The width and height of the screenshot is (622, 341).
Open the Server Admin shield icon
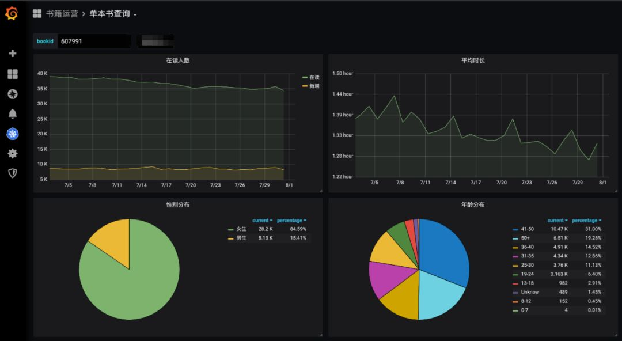coord(13,173)
